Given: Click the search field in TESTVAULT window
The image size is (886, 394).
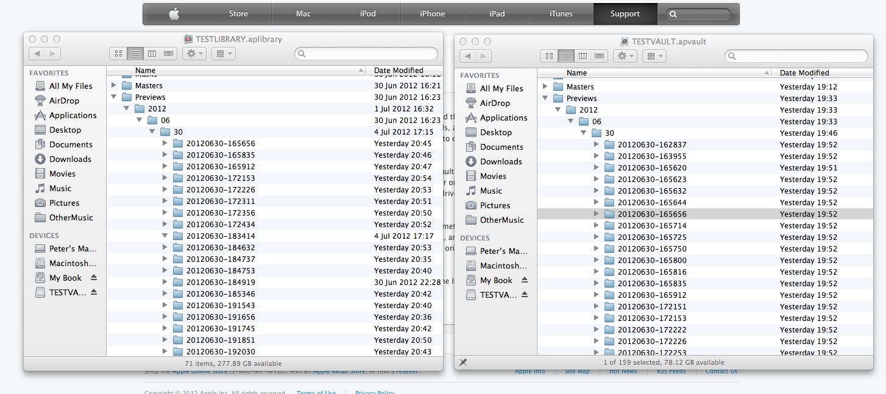Looking at the screenshot, I should click(796, 56).
